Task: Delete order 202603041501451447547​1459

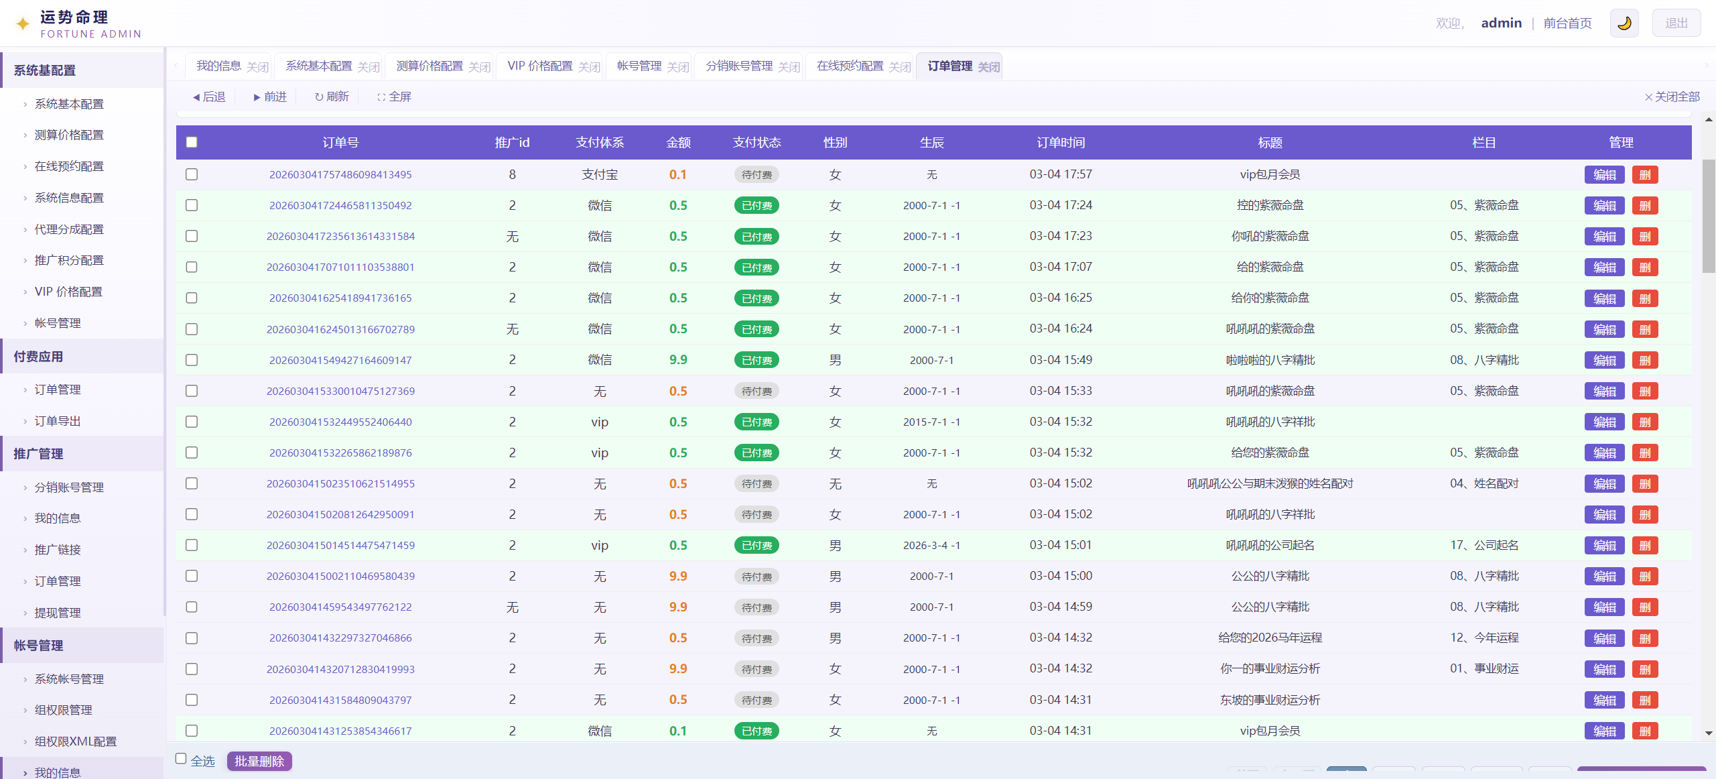Action: [x=1645, y=546]
